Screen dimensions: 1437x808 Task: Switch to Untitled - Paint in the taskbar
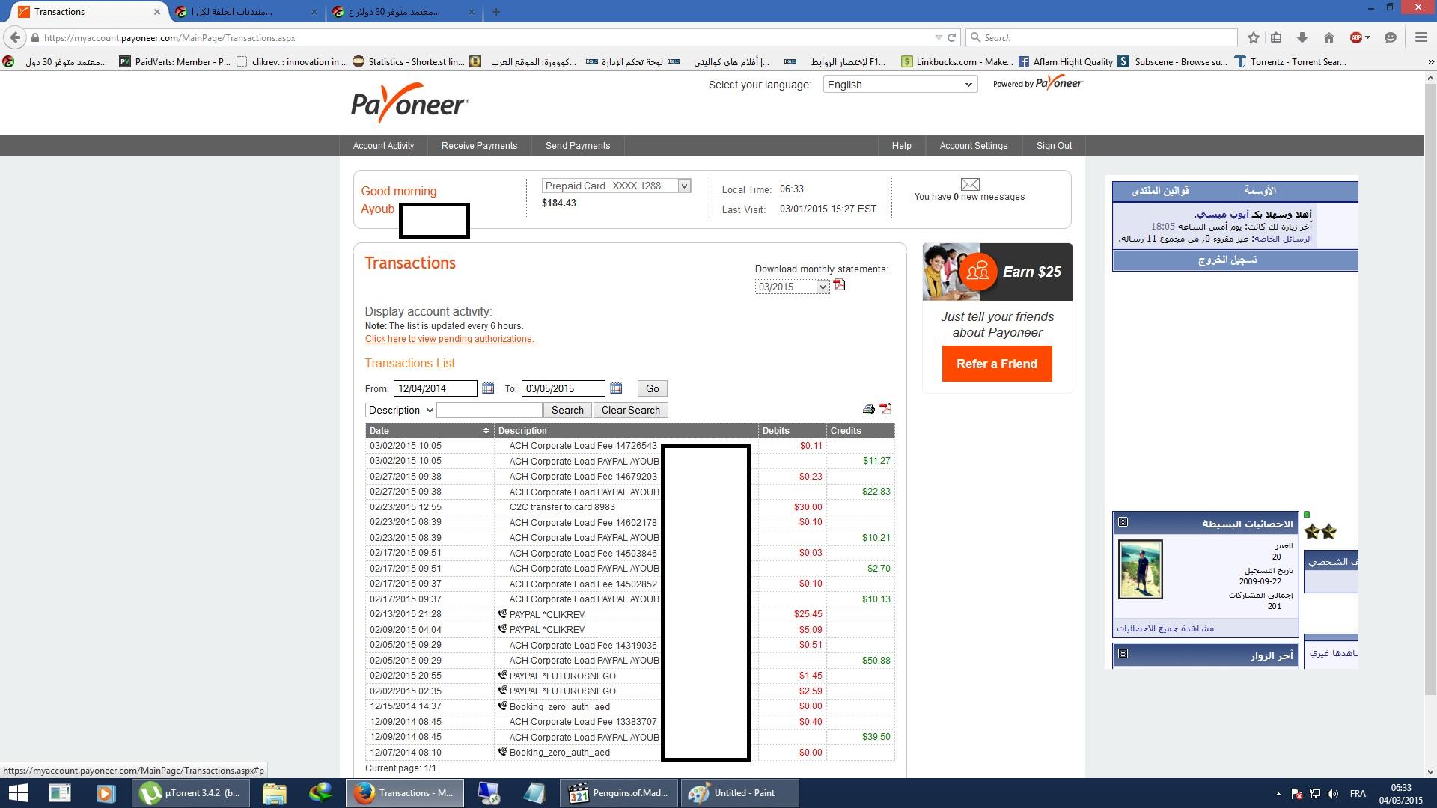click(739, 793)
